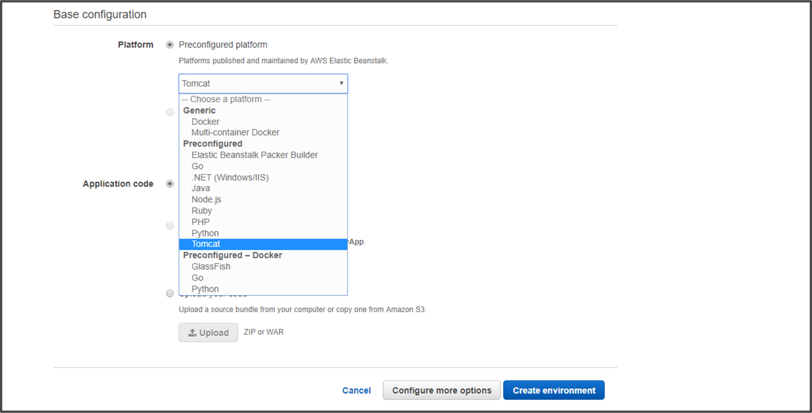This screenshot has width=812, height=413.
Task: Select the Upload your code radio button
Action: click(x=170, y=293)
